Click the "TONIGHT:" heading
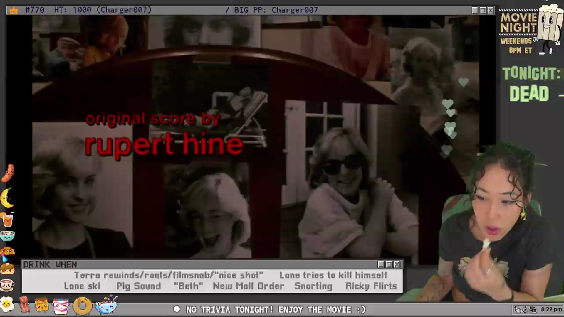Viewport: 564px width, 317px height. point(531,73)
